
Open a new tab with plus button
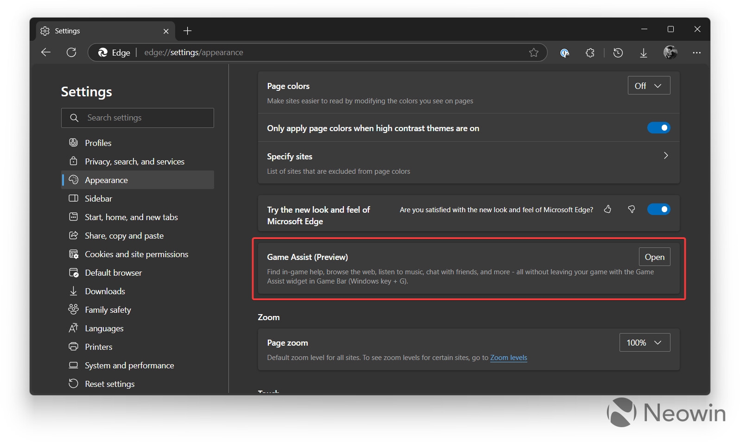point(187,31)
